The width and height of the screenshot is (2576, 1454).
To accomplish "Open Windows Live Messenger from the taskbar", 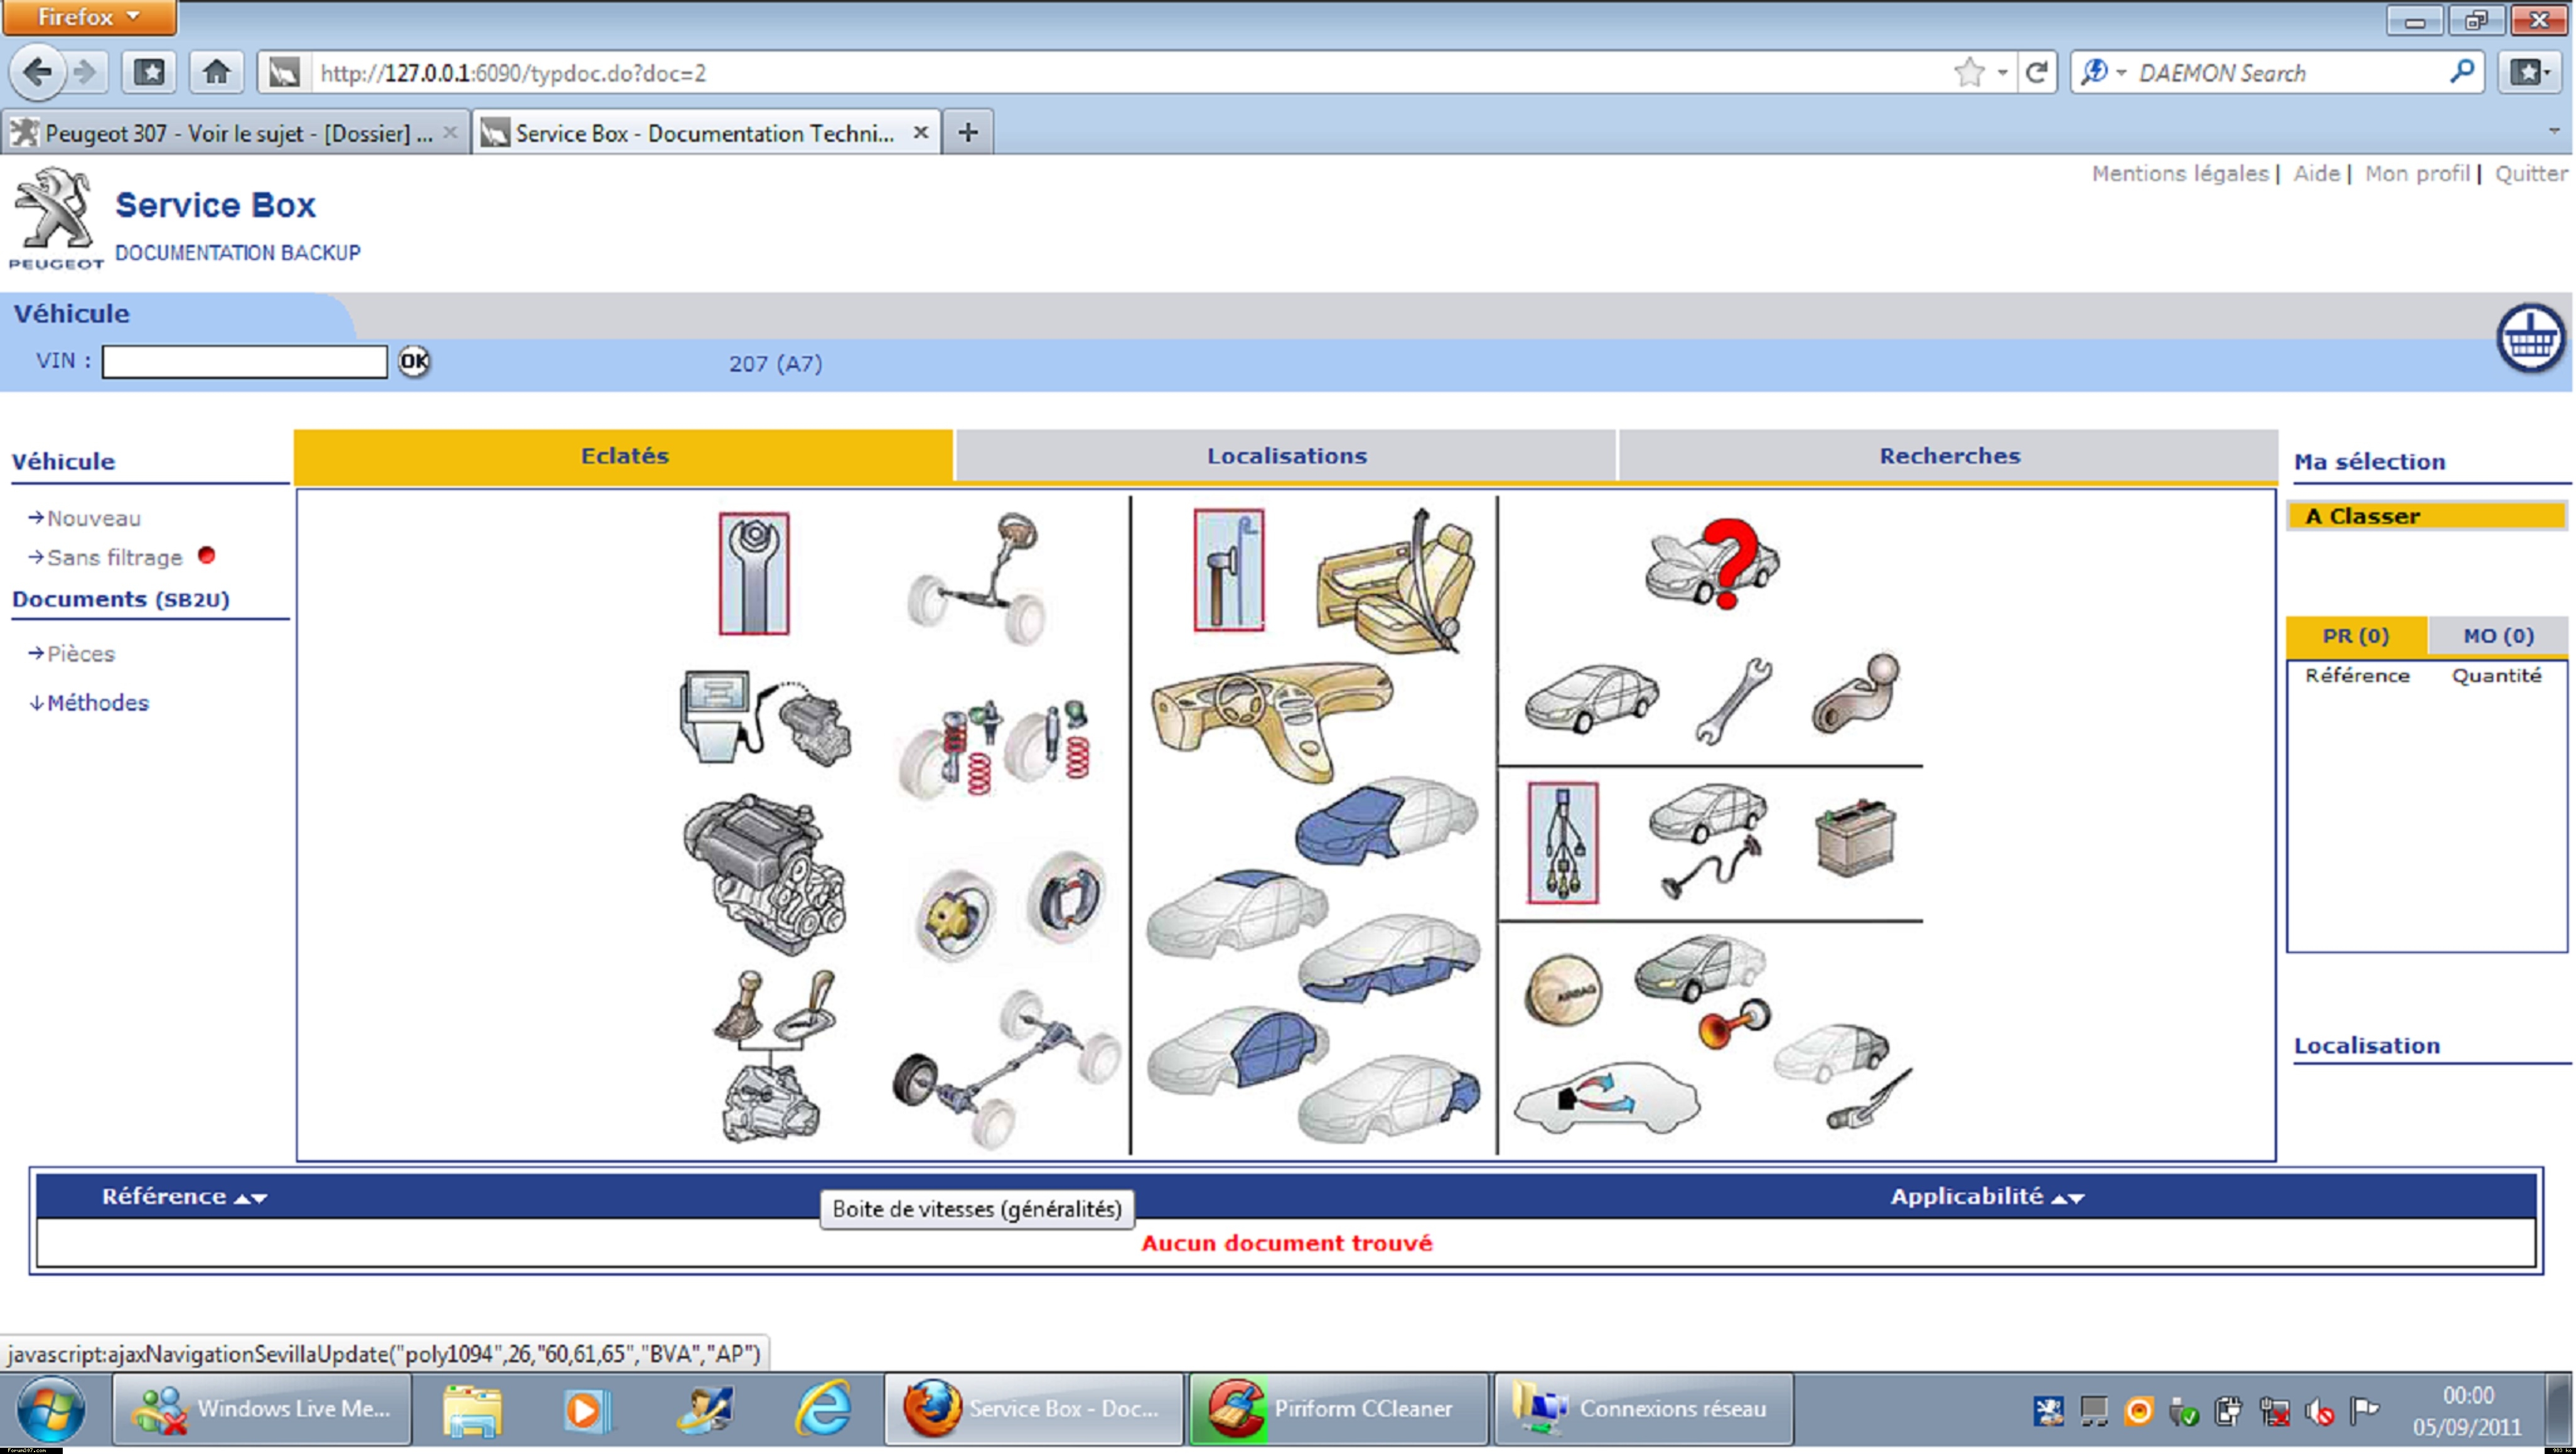I will [262, 1408].
